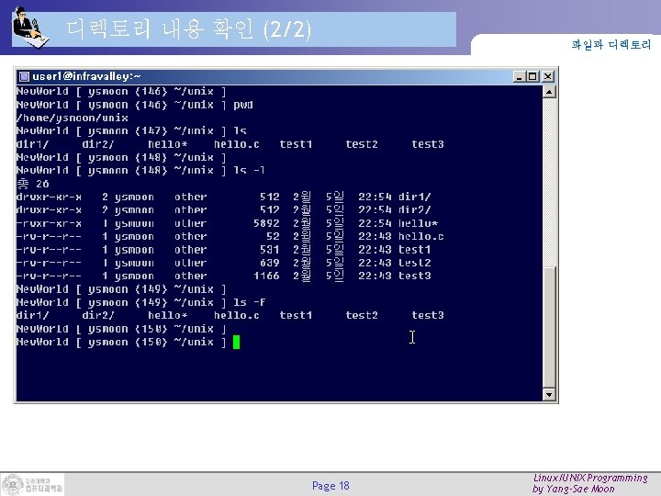This screenshot has height=496, width=661.
Task: Click 'dir2/' in the ls -l listing
Action: [415, 210]
